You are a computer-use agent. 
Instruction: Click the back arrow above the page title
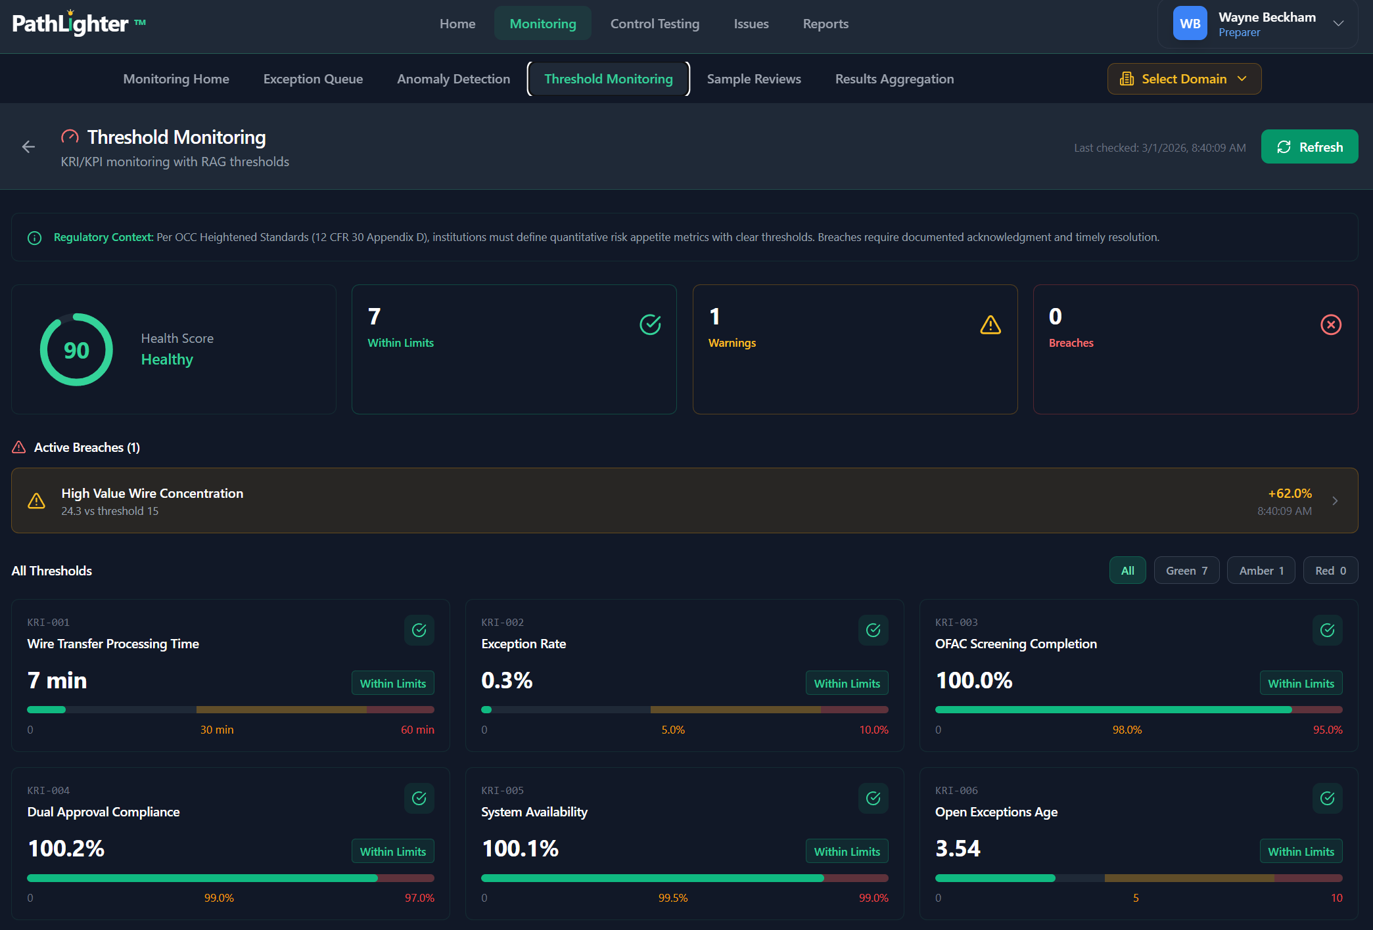coord(28,146)
